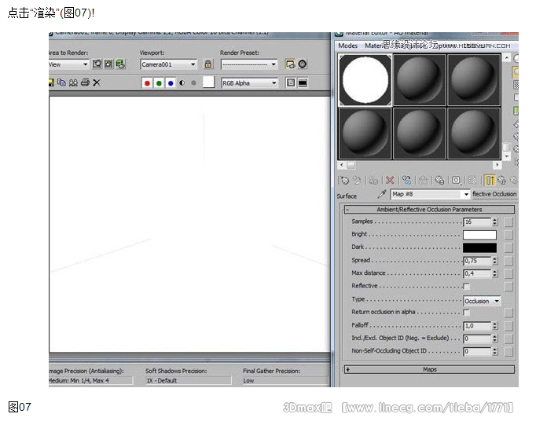Toggle the green channel button
The image size is (536, 421).
click(159, 82)
